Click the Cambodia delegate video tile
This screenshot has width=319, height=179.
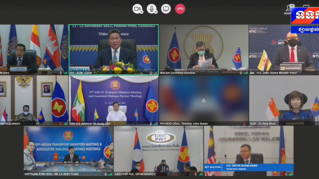pos(34,50)
